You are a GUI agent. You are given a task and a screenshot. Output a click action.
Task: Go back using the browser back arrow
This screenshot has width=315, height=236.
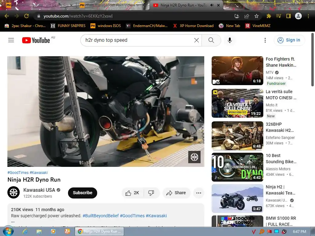pyautogui.click(x=7, y=16)
